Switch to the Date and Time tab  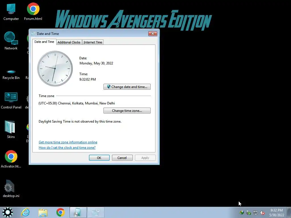click(x=44, y=42)
